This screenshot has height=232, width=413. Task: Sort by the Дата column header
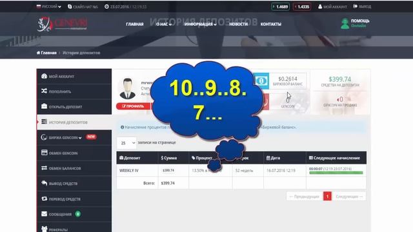(x=285, y=158)
